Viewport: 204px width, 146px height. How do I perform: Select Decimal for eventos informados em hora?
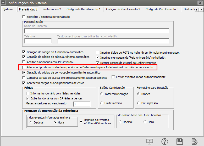tap(31, 122)
